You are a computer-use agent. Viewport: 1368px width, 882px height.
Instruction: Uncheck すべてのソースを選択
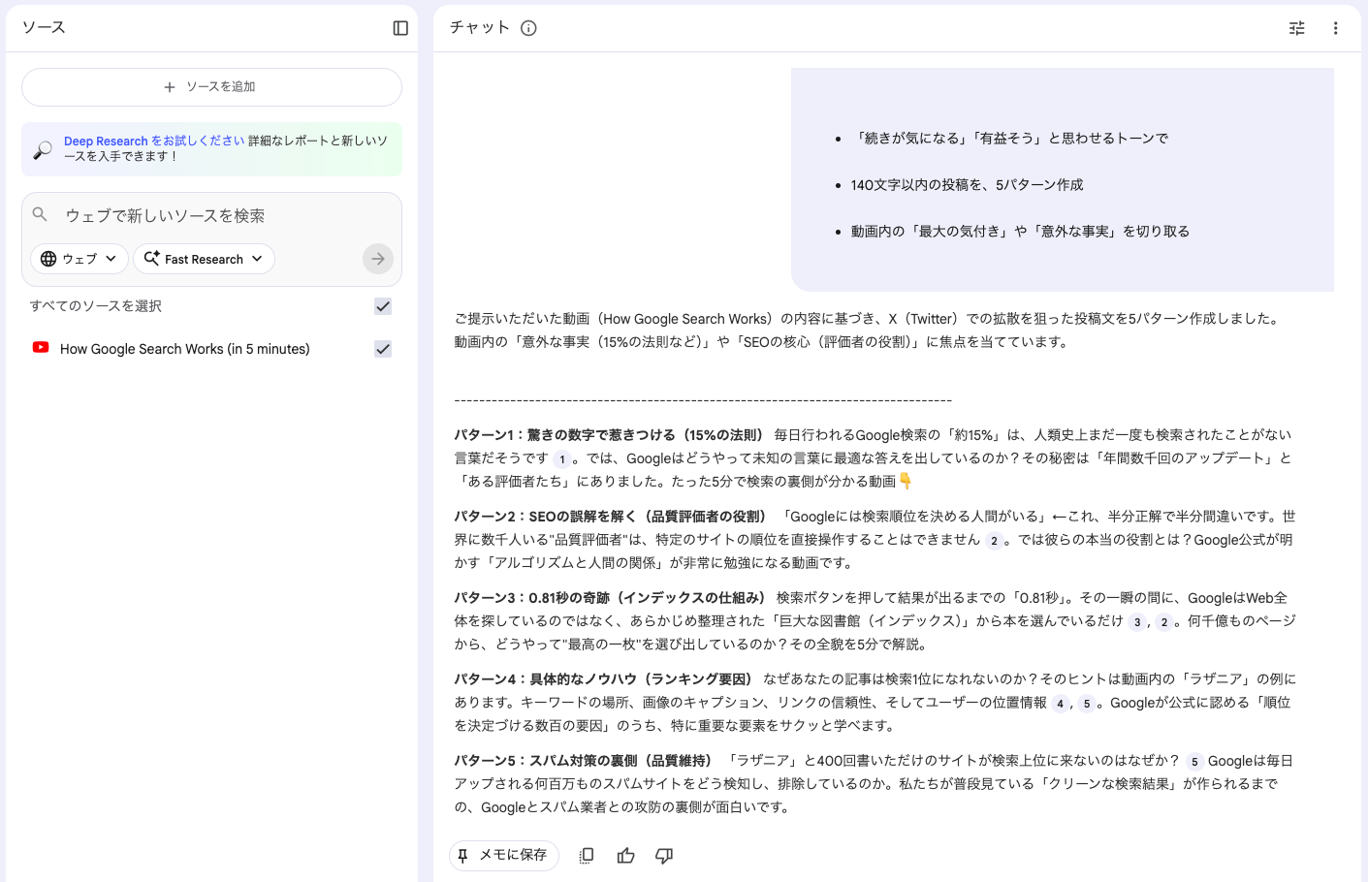pos(382,305)
